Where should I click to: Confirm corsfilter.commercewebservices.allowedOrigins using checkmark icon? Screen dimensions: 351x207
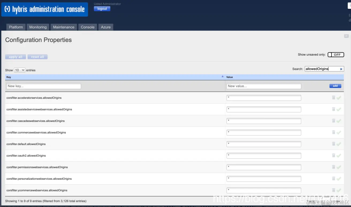point(339,132)
